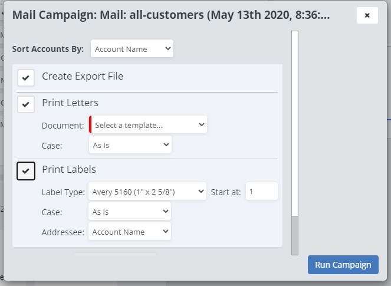391x286 pixels.
Task: Click the "Addressee:" field label
Action: (64, 232)
